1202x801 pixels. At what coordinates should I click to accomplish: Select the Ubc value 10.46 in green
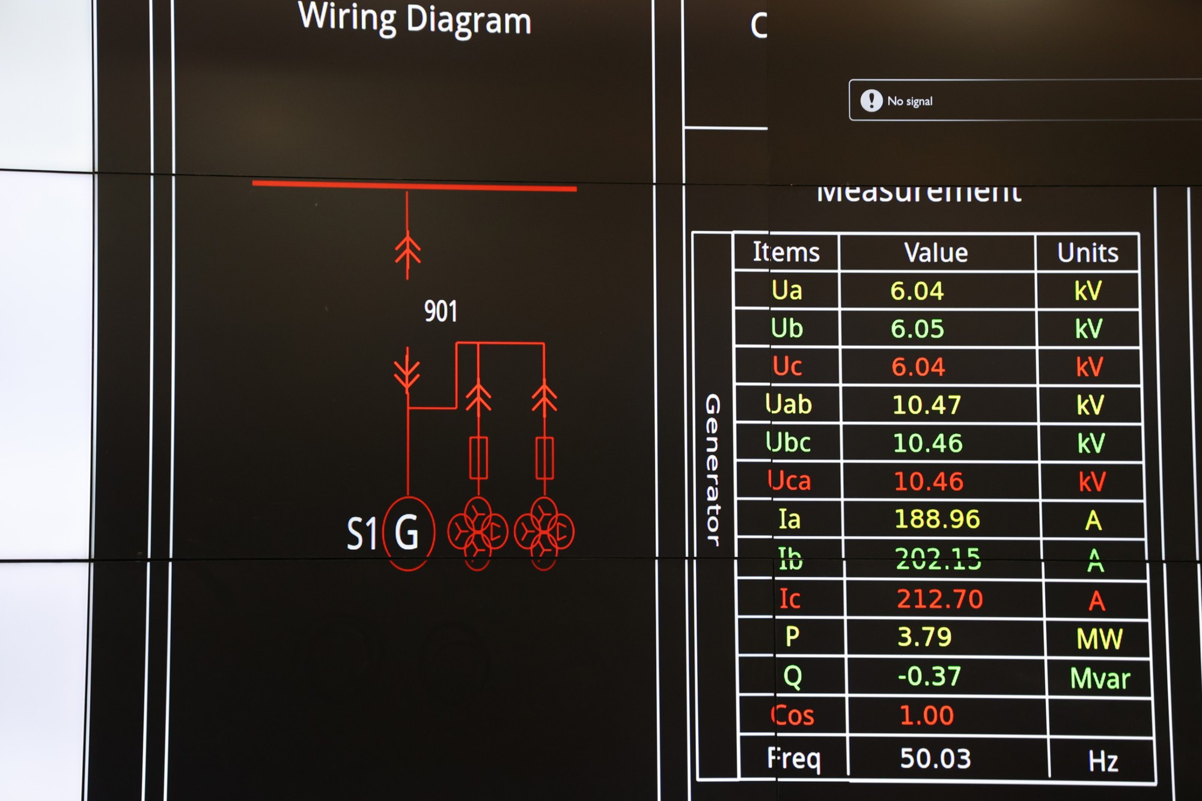(x=928, y=443)
